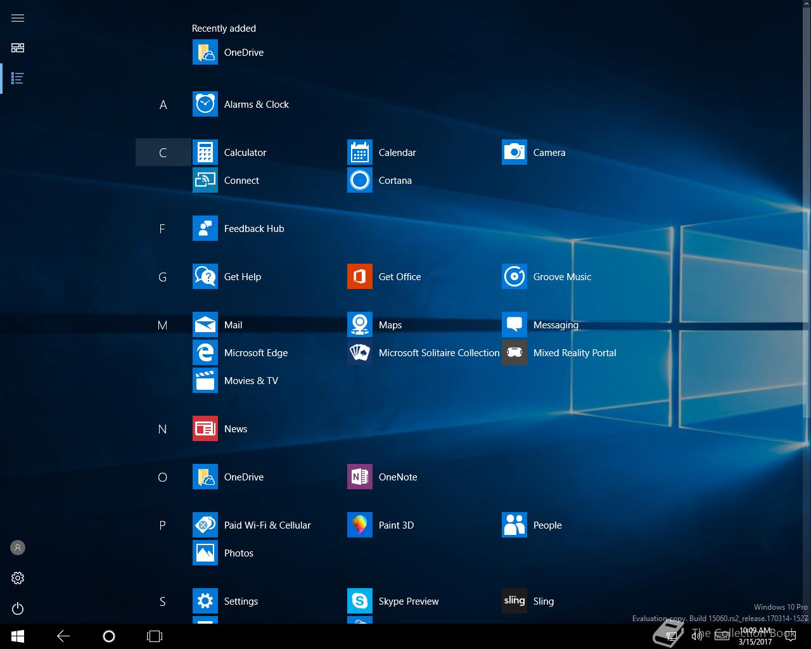Screen dimensions: 811x649
Task: Open the Settings app in list
Action: click(225, 601)
